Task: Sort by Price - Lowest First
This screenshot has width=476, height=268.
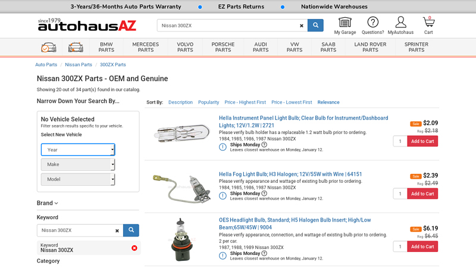Action: (292, 102)
